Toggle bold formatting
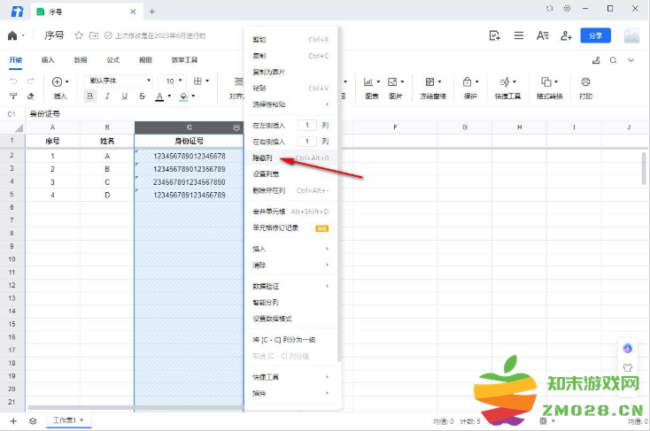This screenshot has width=650, height=431. point(90,96)
